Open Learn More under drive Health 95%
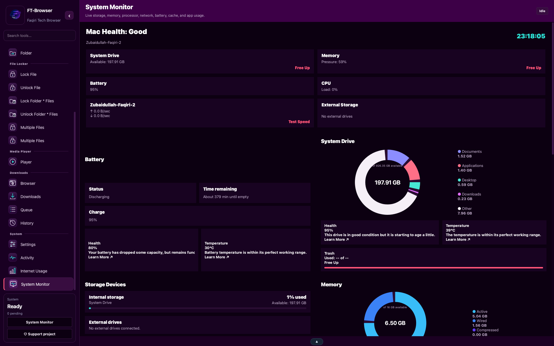This screenshot has width=554, height=346. 336,240
